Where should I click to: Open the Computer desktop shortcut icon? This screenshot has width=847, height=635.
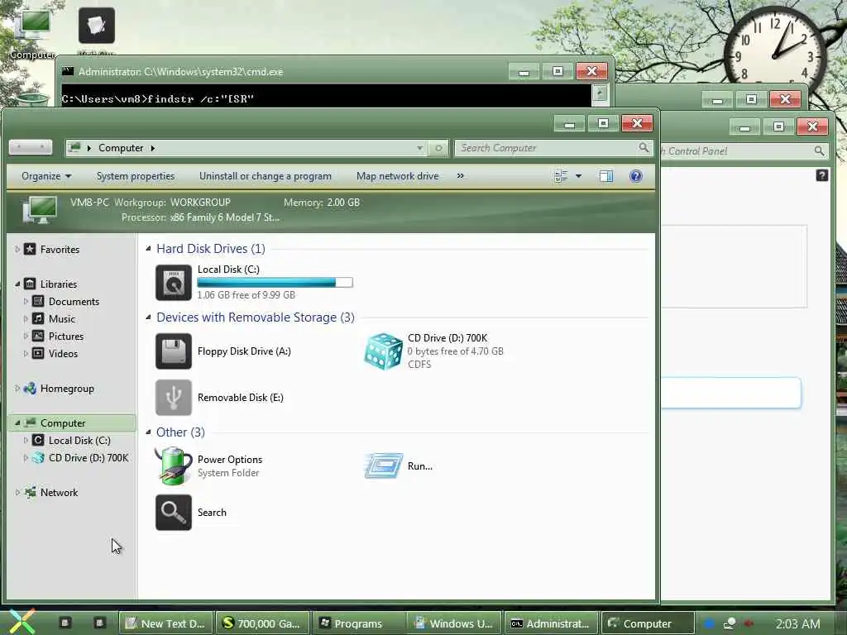(32, 32)
